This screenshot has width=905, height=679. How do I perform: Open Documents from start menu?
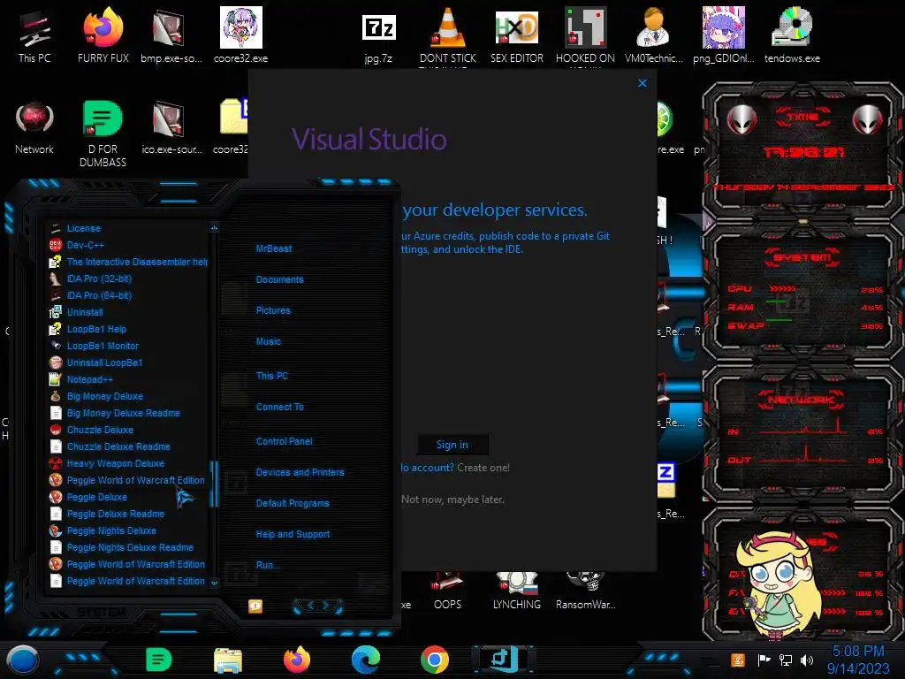[x=279, y=279]
